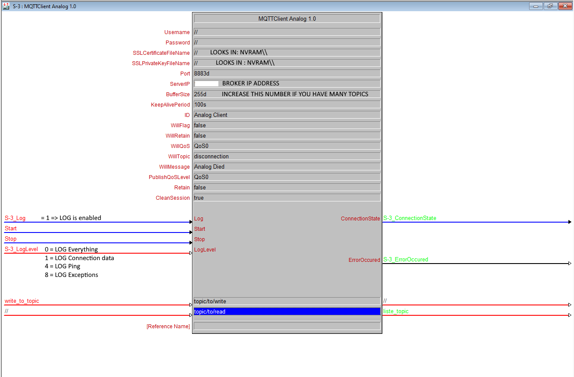Select the ID field Analog Client
This screenshot has width=574, height=377.
click(x=287, y=115)
